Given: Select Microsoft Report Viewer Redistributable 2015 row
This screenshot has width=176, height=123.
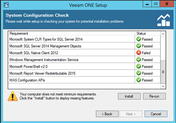Looking at the screenshot, I should (x=84, y=73).
